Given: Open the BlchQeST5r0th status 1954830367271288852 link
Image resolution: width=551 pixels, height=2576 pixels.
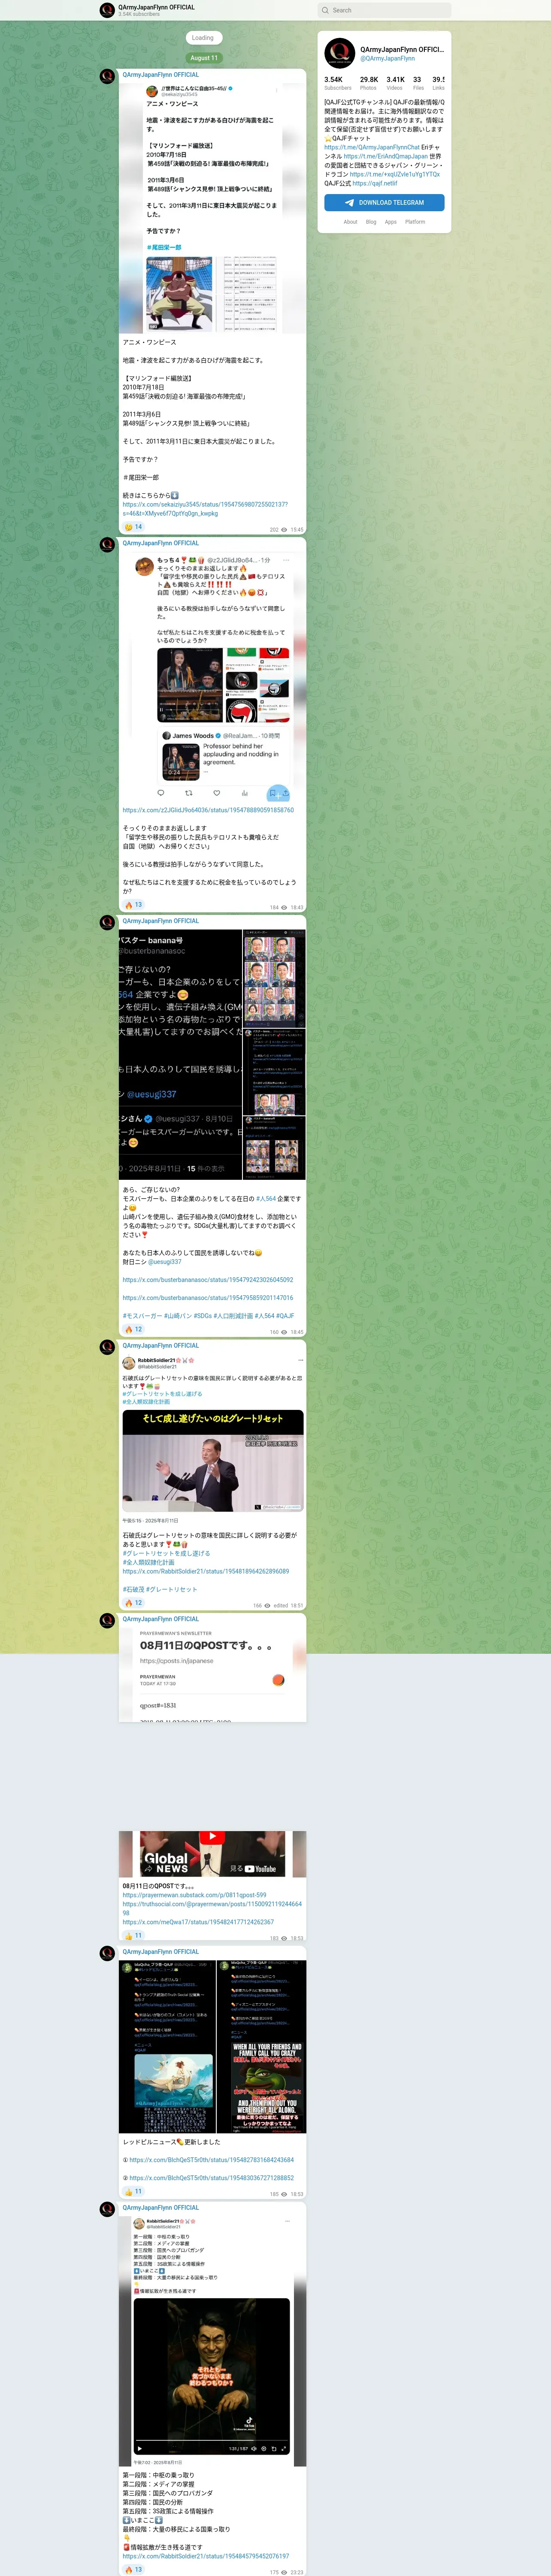Looking at the screenshot, I should pyautogui.click(x=211, y=2178).
